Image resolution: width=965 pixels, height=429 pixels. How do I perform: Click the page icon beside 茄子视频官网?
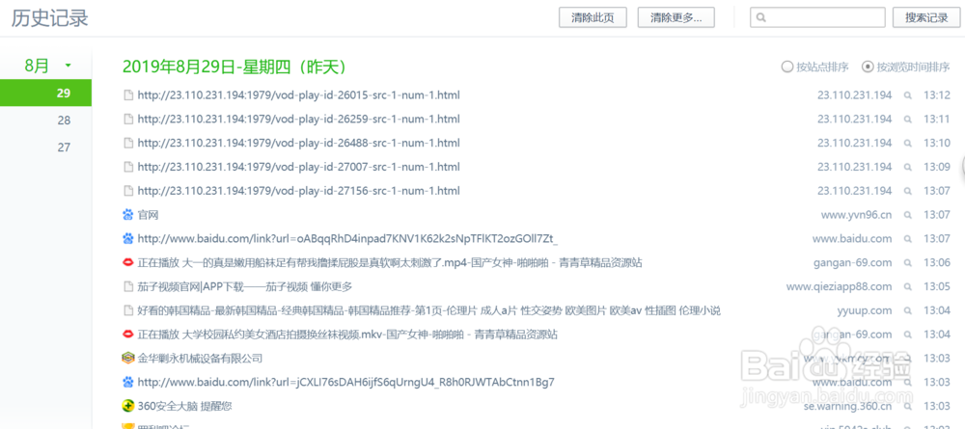pos(128,286)
